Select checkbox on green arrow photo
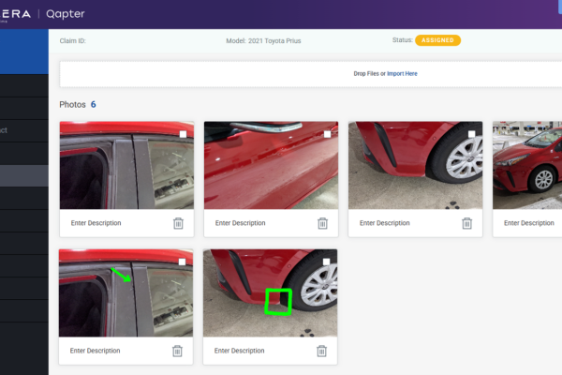This screenshot has height=375, width=562. tap(183, 262)
